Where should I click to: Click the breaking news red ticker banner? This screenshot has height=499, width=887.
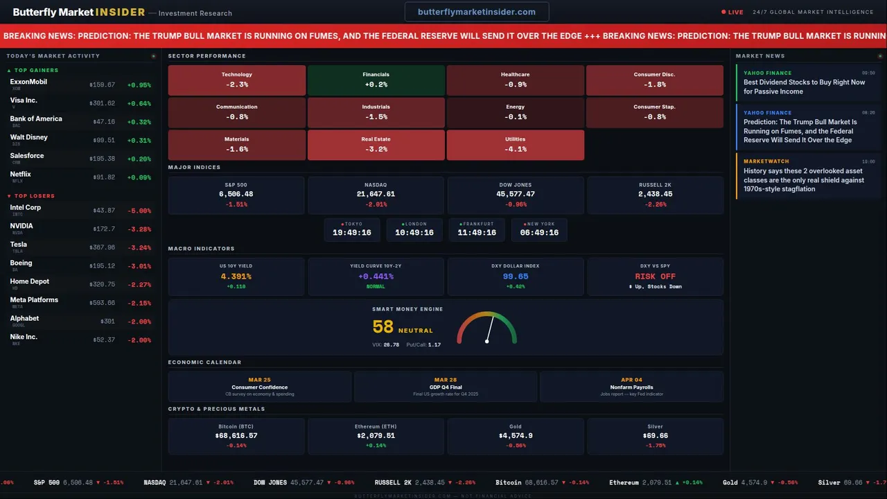tap(443, 36)
